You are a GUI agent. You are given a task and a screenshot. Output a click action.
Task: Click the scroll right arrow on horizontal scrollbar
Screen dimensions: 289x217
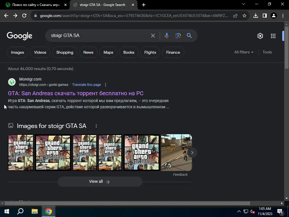point(282,203)
